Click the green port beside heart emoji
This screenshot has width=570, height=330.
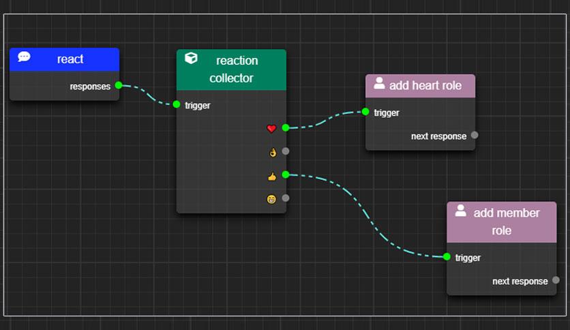click(x=286, y=127)
